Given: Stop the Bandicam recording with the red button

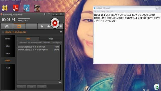Looking at the screenshot, I should (55, 23).
